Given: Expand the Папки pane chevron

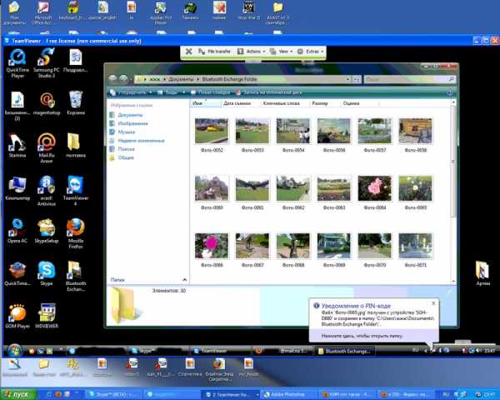Looking at the screenshot, I should coord(185,280).
